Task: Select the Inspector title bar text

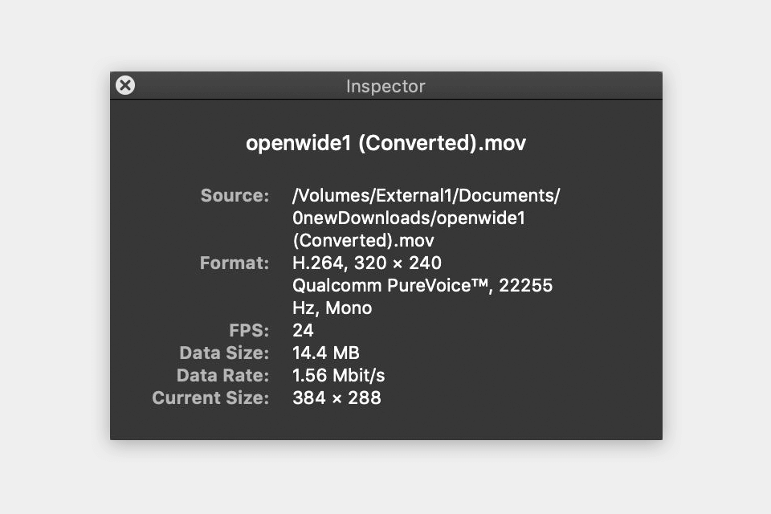Action: pos(385,86)
